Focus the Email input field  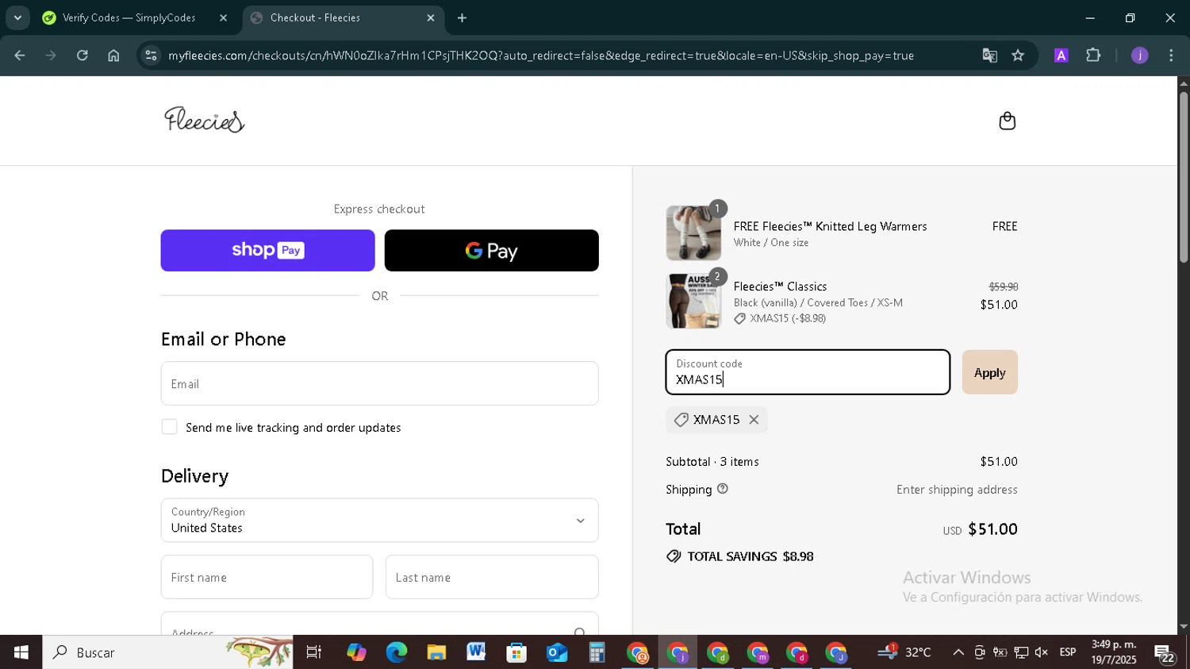(x=379, y=384)
